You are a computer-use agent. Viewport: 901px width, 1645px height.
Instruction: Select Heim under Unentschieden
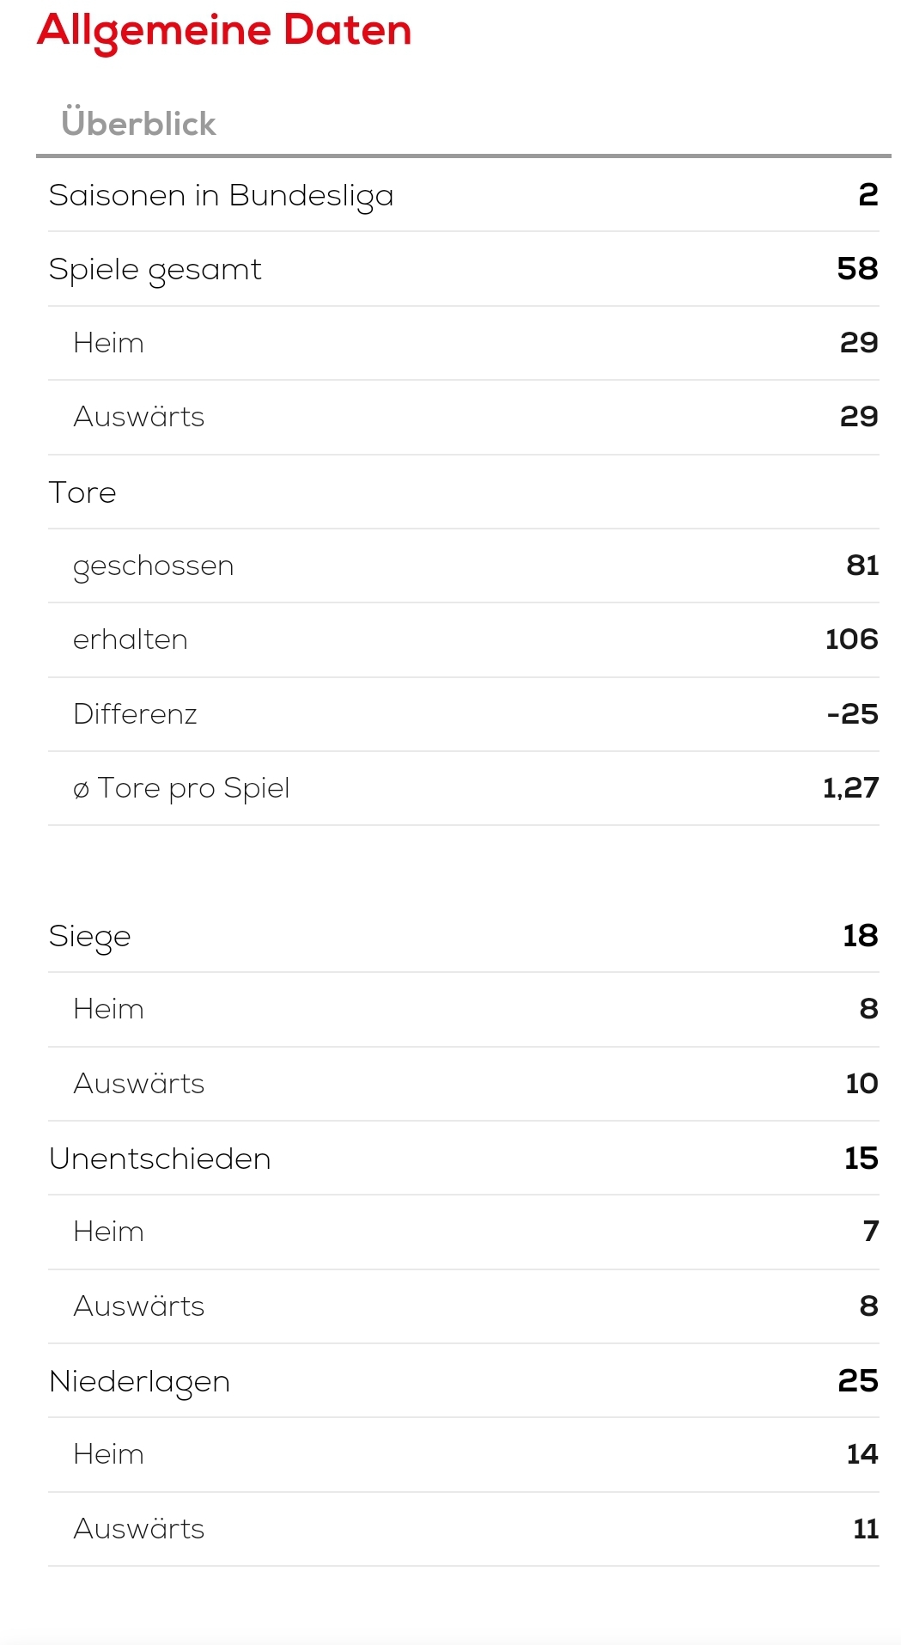109,1232
